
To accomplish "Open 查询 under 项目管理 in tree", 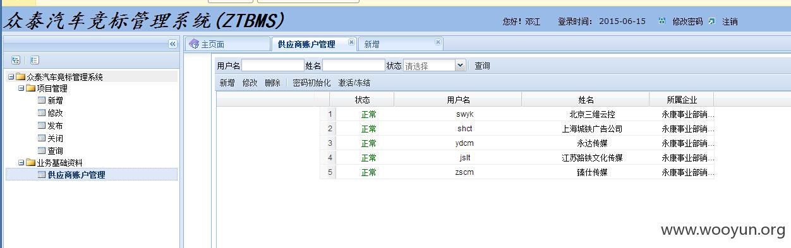I will 55,151.
